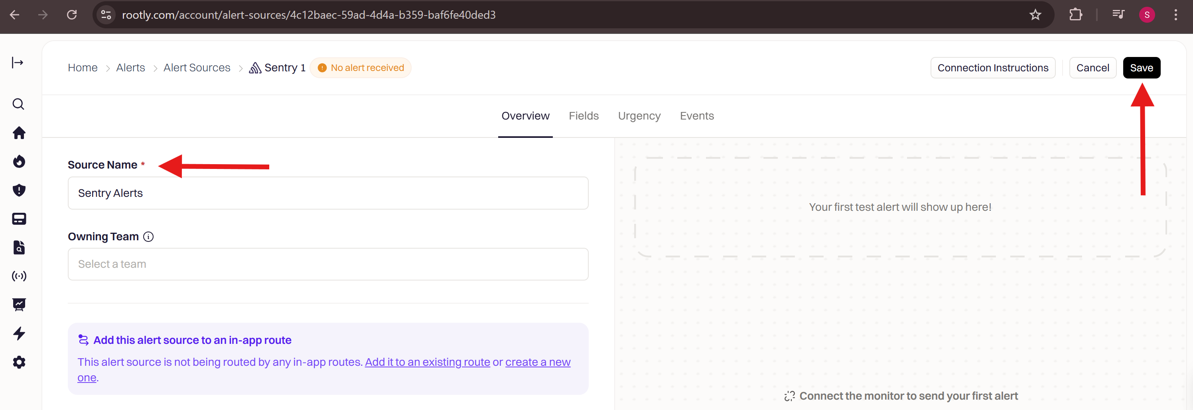Click the Source Name input showing Sentry Alerts
This screenshot has width=1193, height=410.
[327, 193]
